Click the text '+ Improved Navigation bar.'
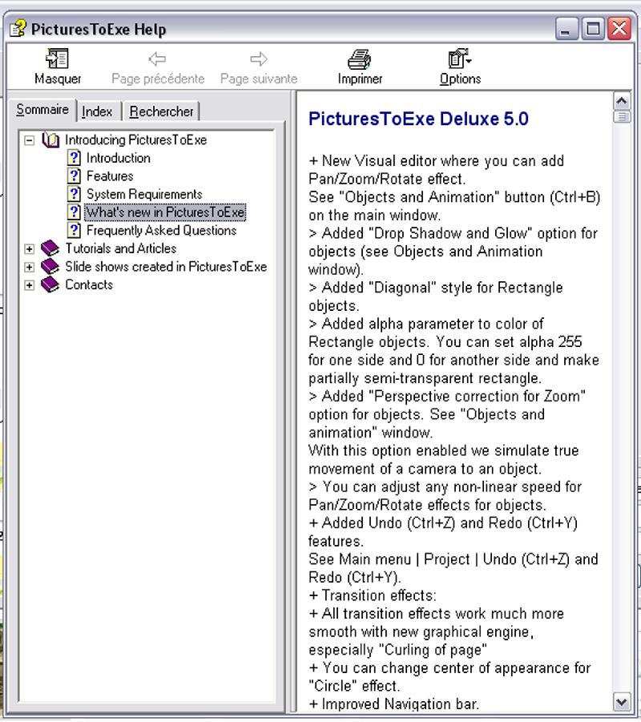The width and height of the screenshot is (641, 722). (x=394, y=704)
